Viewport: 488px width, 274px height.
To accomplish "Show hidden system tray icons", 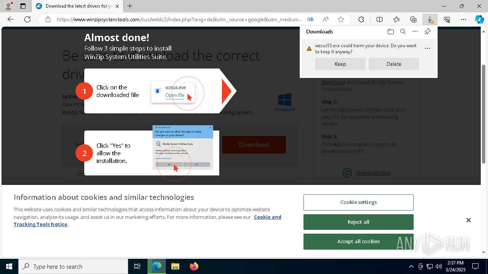I will click(411, 266).
